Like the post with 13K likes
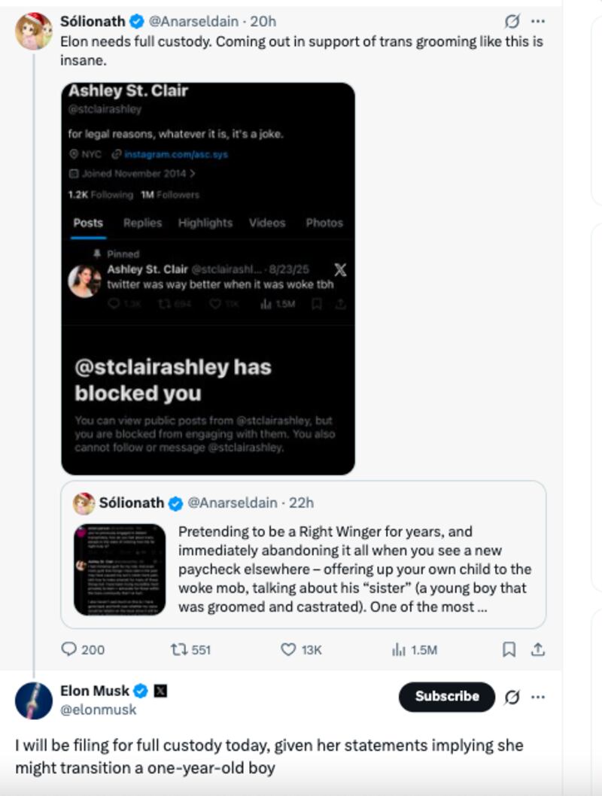Viewport: 602px width, 796px height. tap(288, 649)
